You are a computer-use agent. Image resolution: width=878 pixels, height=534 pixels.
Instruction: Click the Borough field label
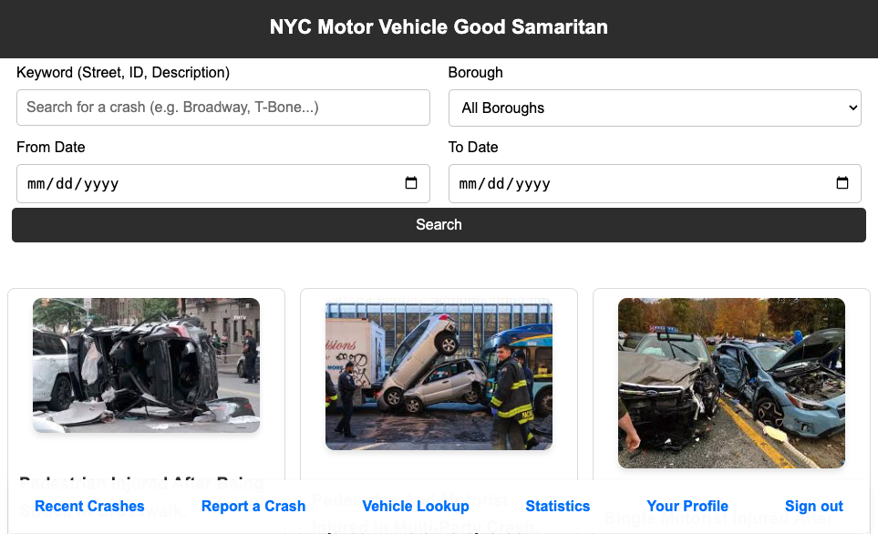(x=475, y=72)
